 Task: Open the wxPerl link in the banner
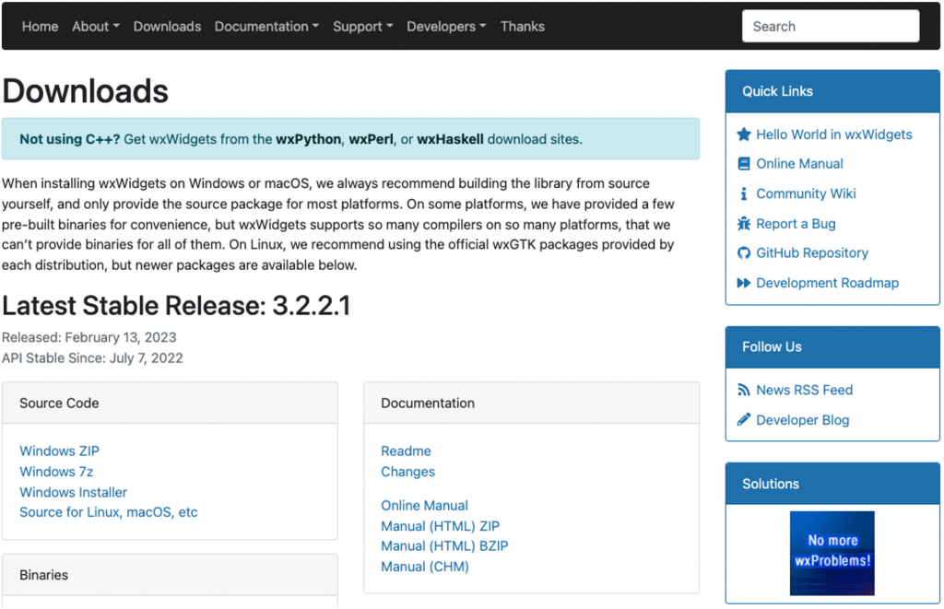[371, 139]
